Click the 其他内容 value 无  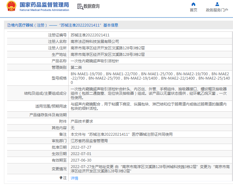click(x=72, y=128)
